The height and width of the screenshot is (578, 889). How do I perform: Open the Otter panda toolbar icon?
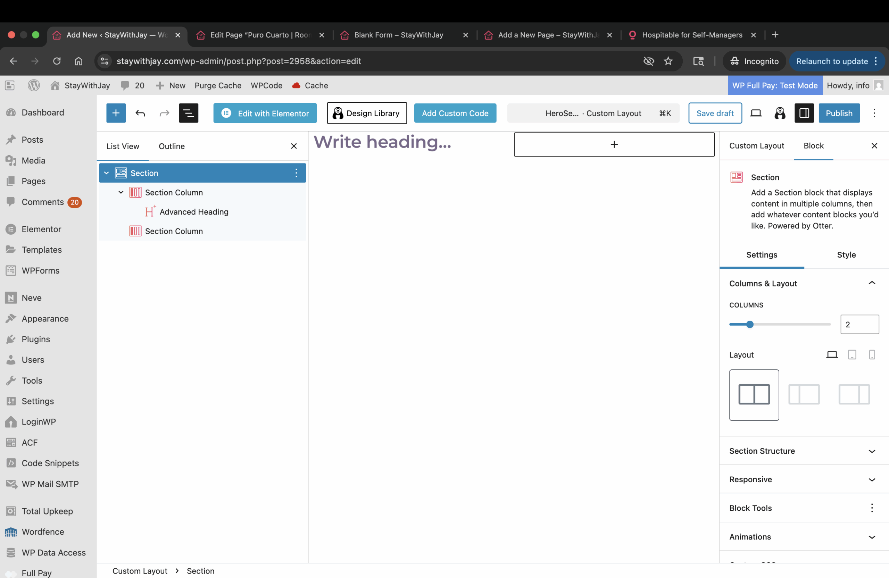tap(780, 113)
